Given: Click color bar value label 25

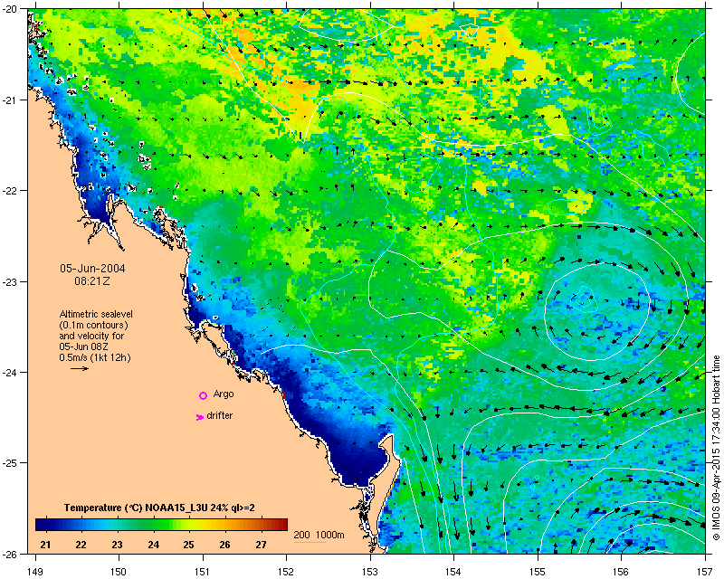Looking at the screenshot, I should coord(188,545).
